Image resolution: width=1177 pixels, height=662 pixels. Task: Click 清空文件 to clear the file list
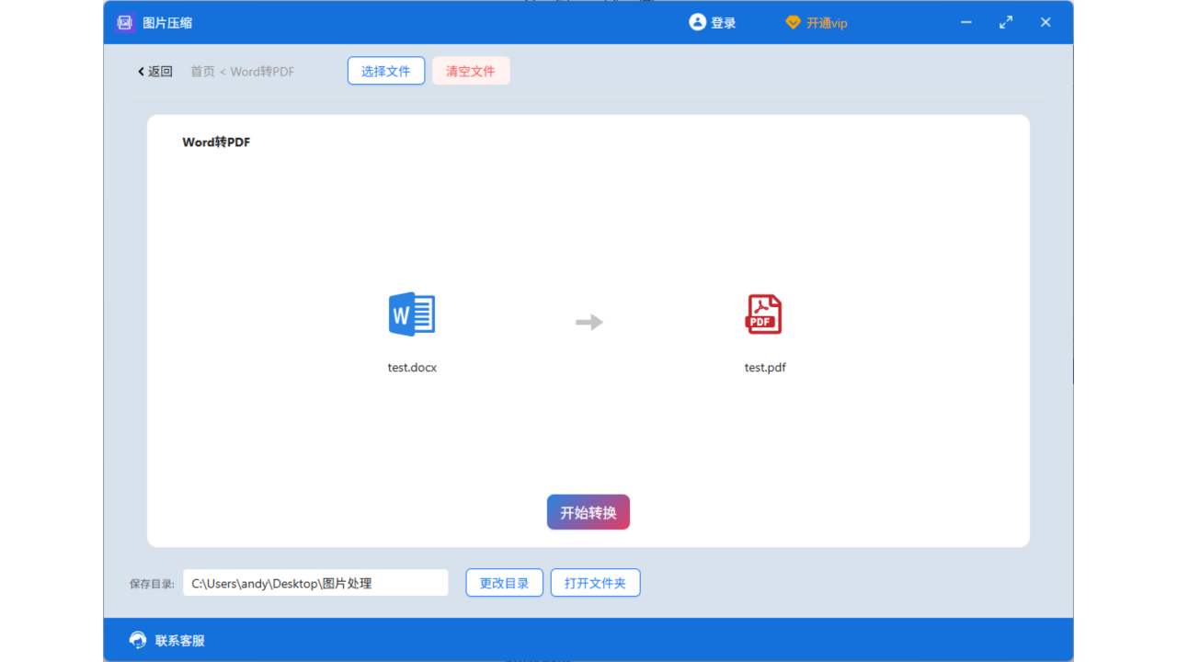(471, 70)
